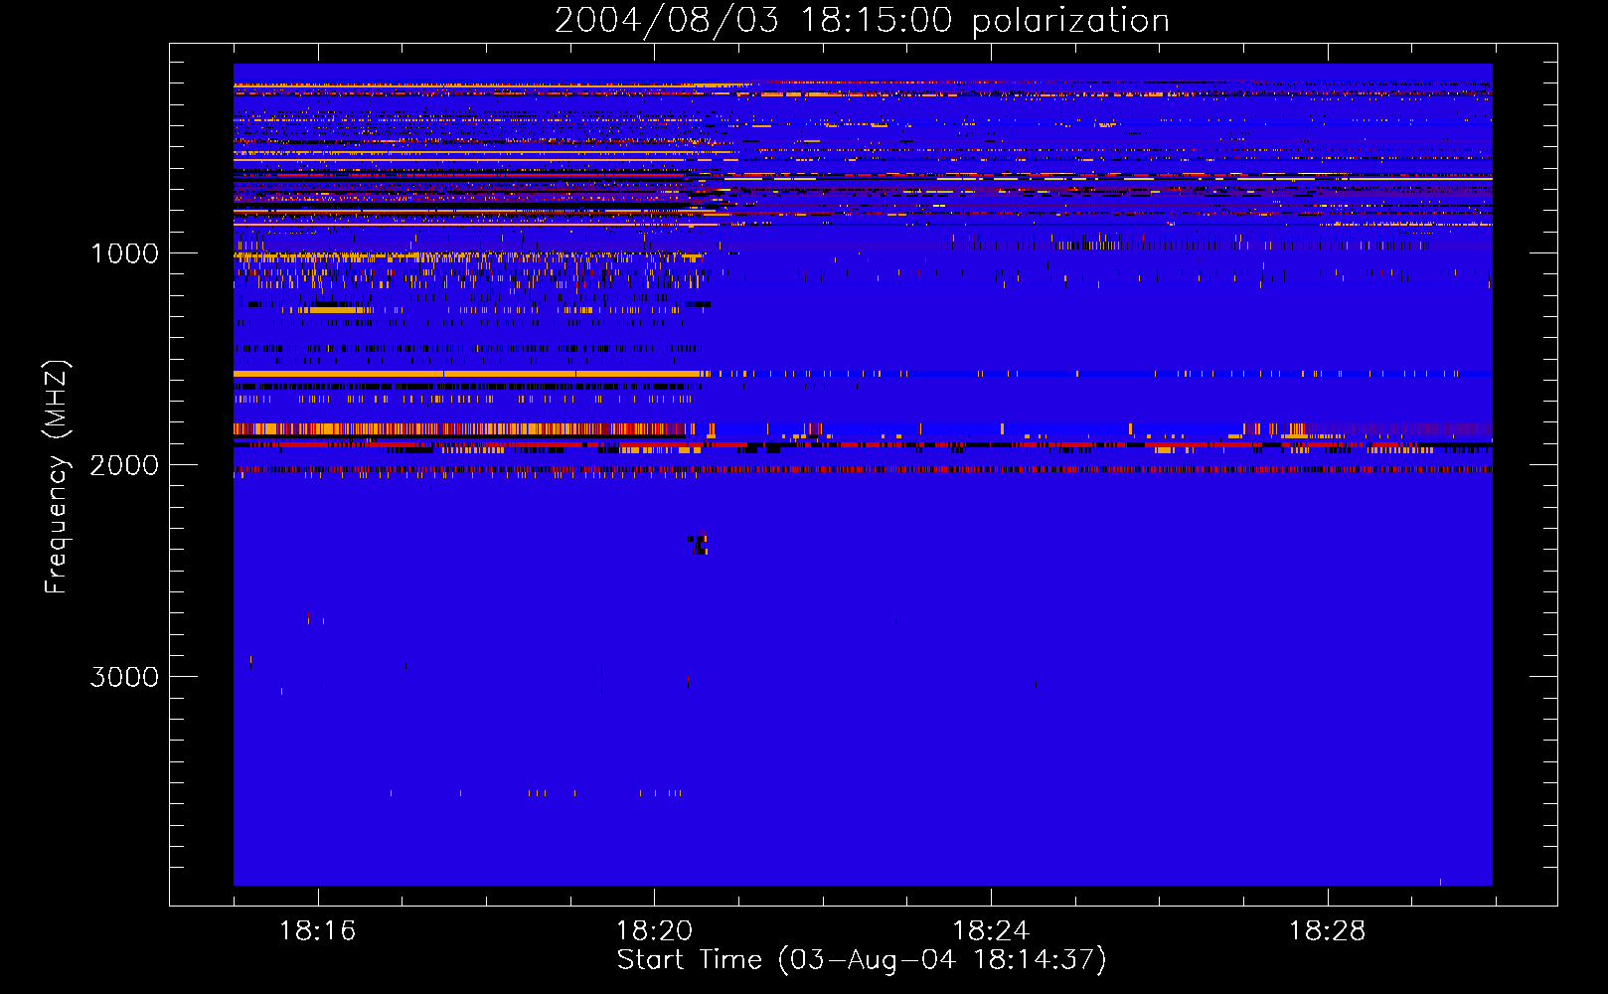Viewport: 1608px width, 994px height.
Task: Click the 'Frequency (MHZ)' axis label
Action: (57, 477)
